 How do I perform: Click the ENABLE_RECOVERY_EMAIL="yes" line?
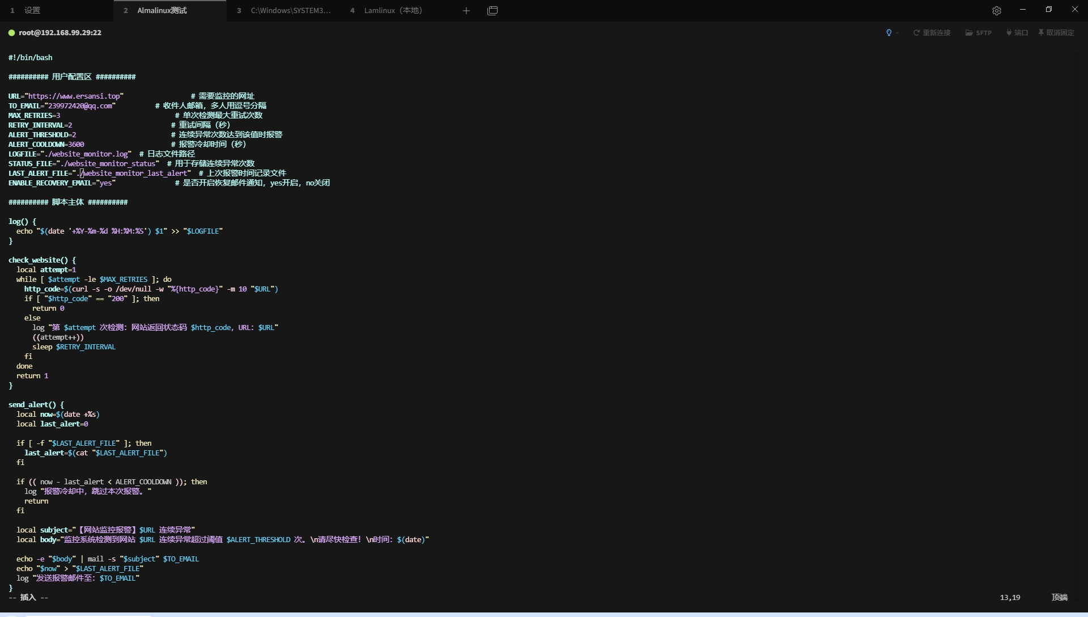click(x=62, y=183)
